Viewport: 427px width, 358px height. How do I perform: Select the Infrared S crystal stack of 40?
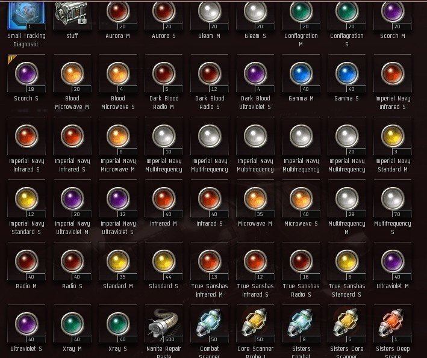[x=210, y=199]
